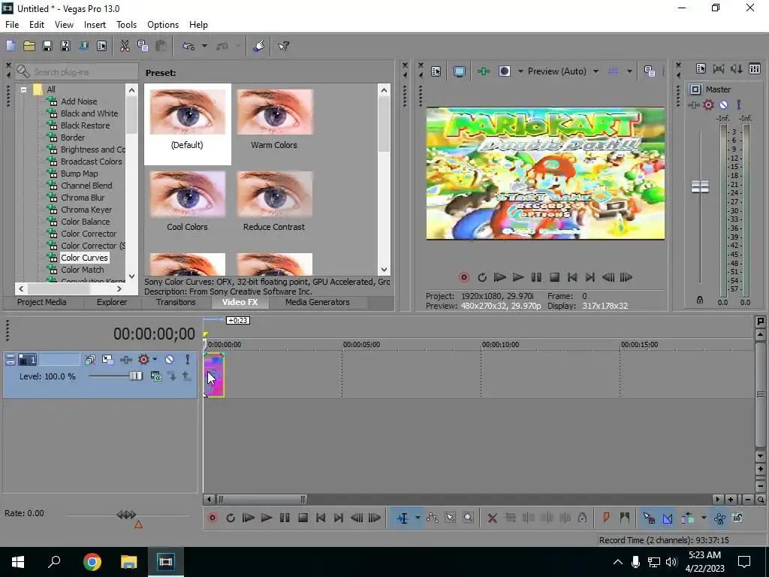Stop playback in the bottom transport bar

tap(303, 518)
